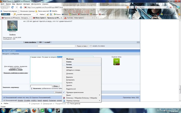Select 'Копировать' in context menu
The width and height of the screenshot is (181, 113).
[82, 80]
